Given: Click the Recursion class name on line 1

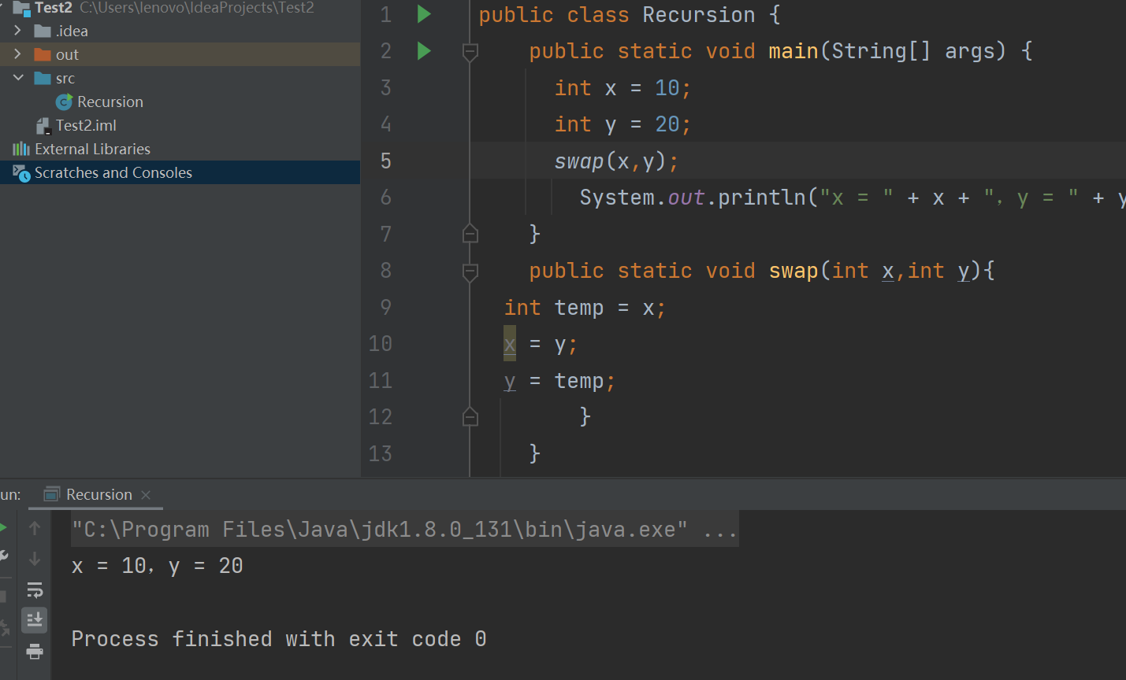Looking at the screenshot, I should 699,15.
